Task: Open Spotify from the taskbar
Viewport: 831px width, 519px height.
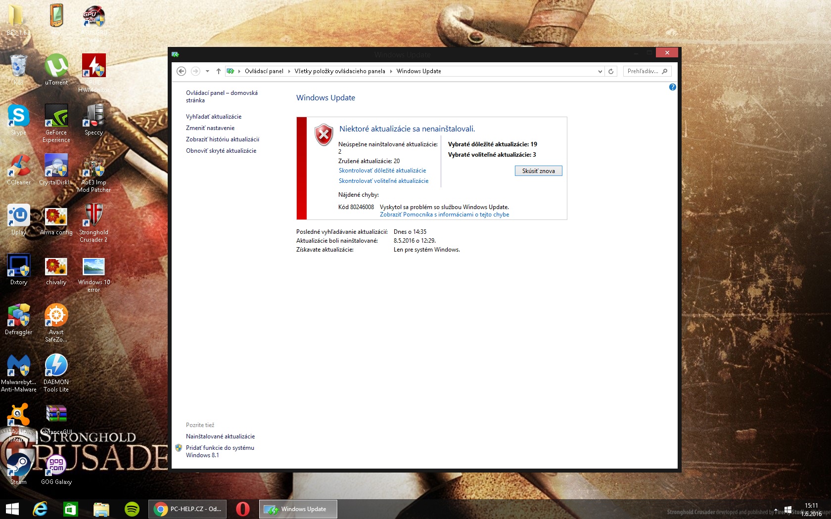Action: pos(132,509)
